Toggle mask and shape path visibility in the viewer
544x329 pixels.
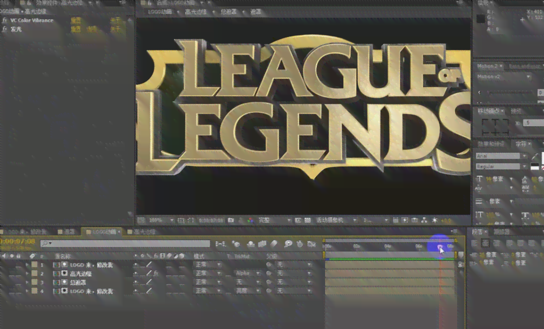click(191, 220)
